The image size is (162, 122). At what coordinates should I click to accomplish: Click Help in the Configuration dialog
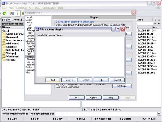[x=111, y=98]
